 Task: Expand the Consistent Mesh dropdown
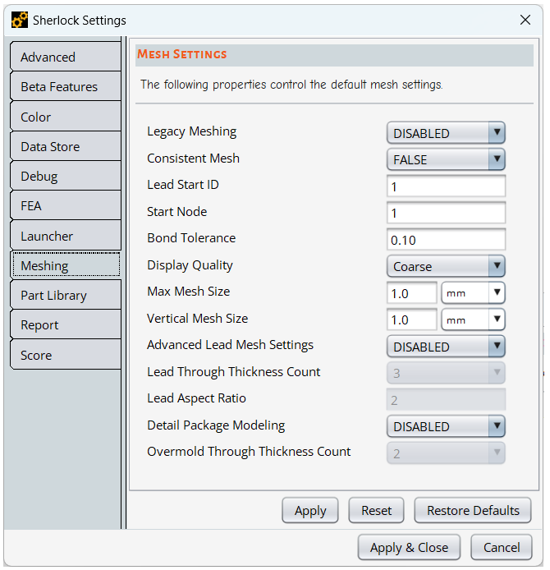[x=446, y=160]
